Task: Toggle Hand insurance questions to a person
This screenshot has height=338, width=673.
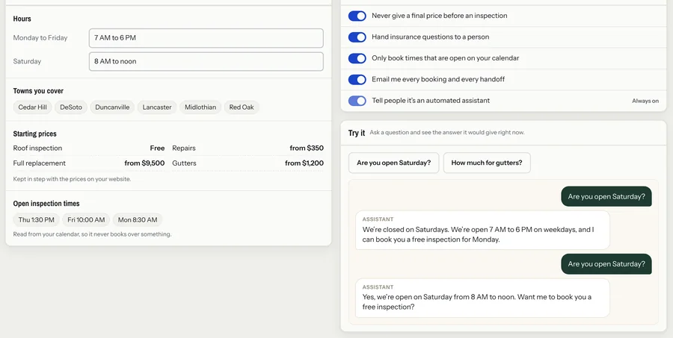Action: pos(357,37)
